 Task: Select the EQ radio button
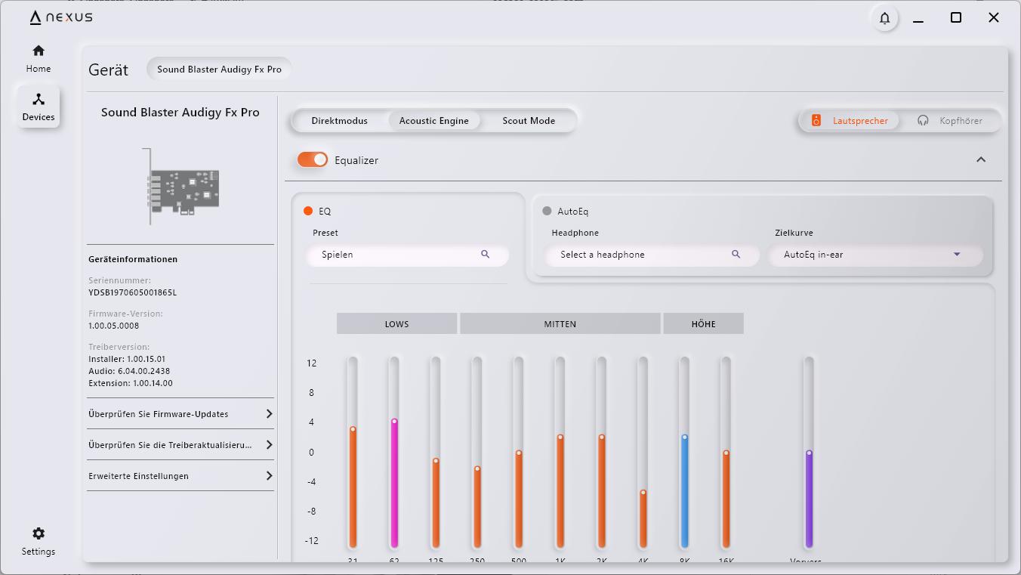click(x=308, y=212)
